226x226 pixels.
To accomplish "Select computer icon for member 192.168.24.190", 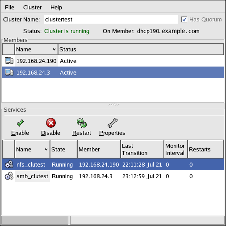I will [9, 61].
